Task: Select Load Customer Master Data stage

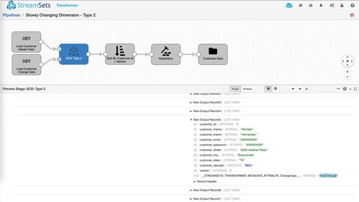Action: click(x=26, y=42)
